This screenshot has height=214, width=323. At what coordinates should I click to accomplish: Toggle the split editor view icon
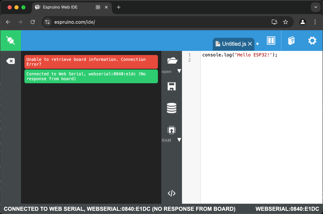tap(271, 40)
